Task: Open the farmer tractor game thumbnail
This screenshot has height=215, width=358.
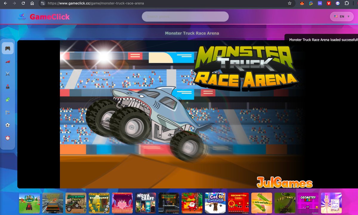Action: coord(30,203)
